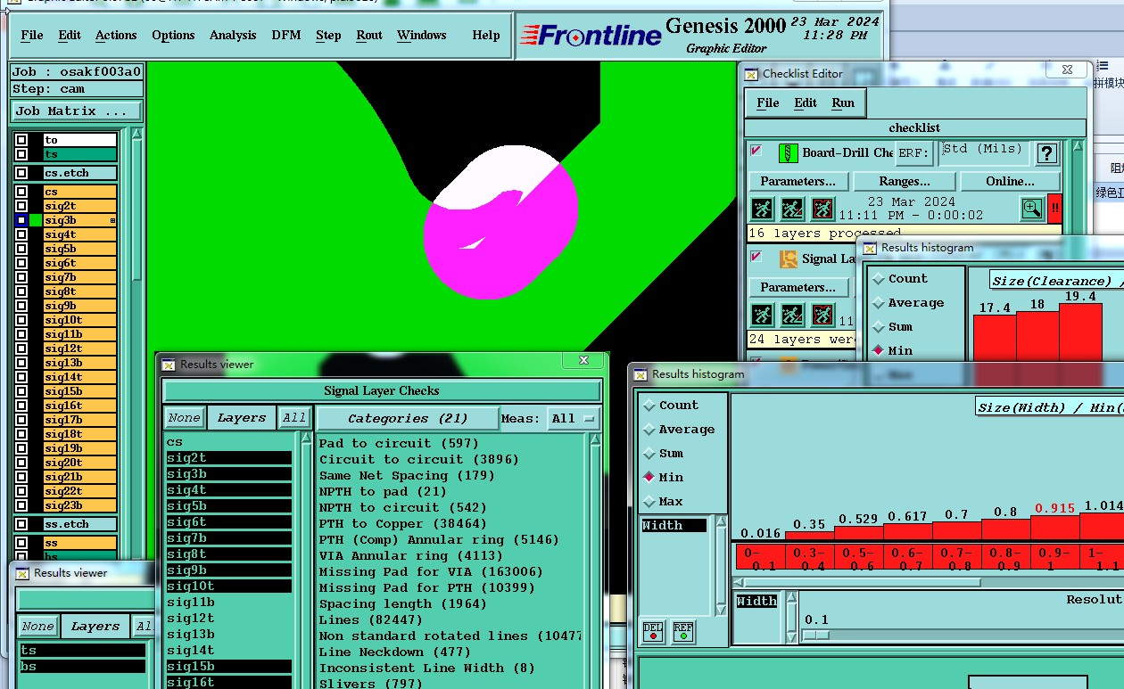Screen dimensions: 1124x689
Task: Click the Results viewer window title icon
Action: coord(169,364)
